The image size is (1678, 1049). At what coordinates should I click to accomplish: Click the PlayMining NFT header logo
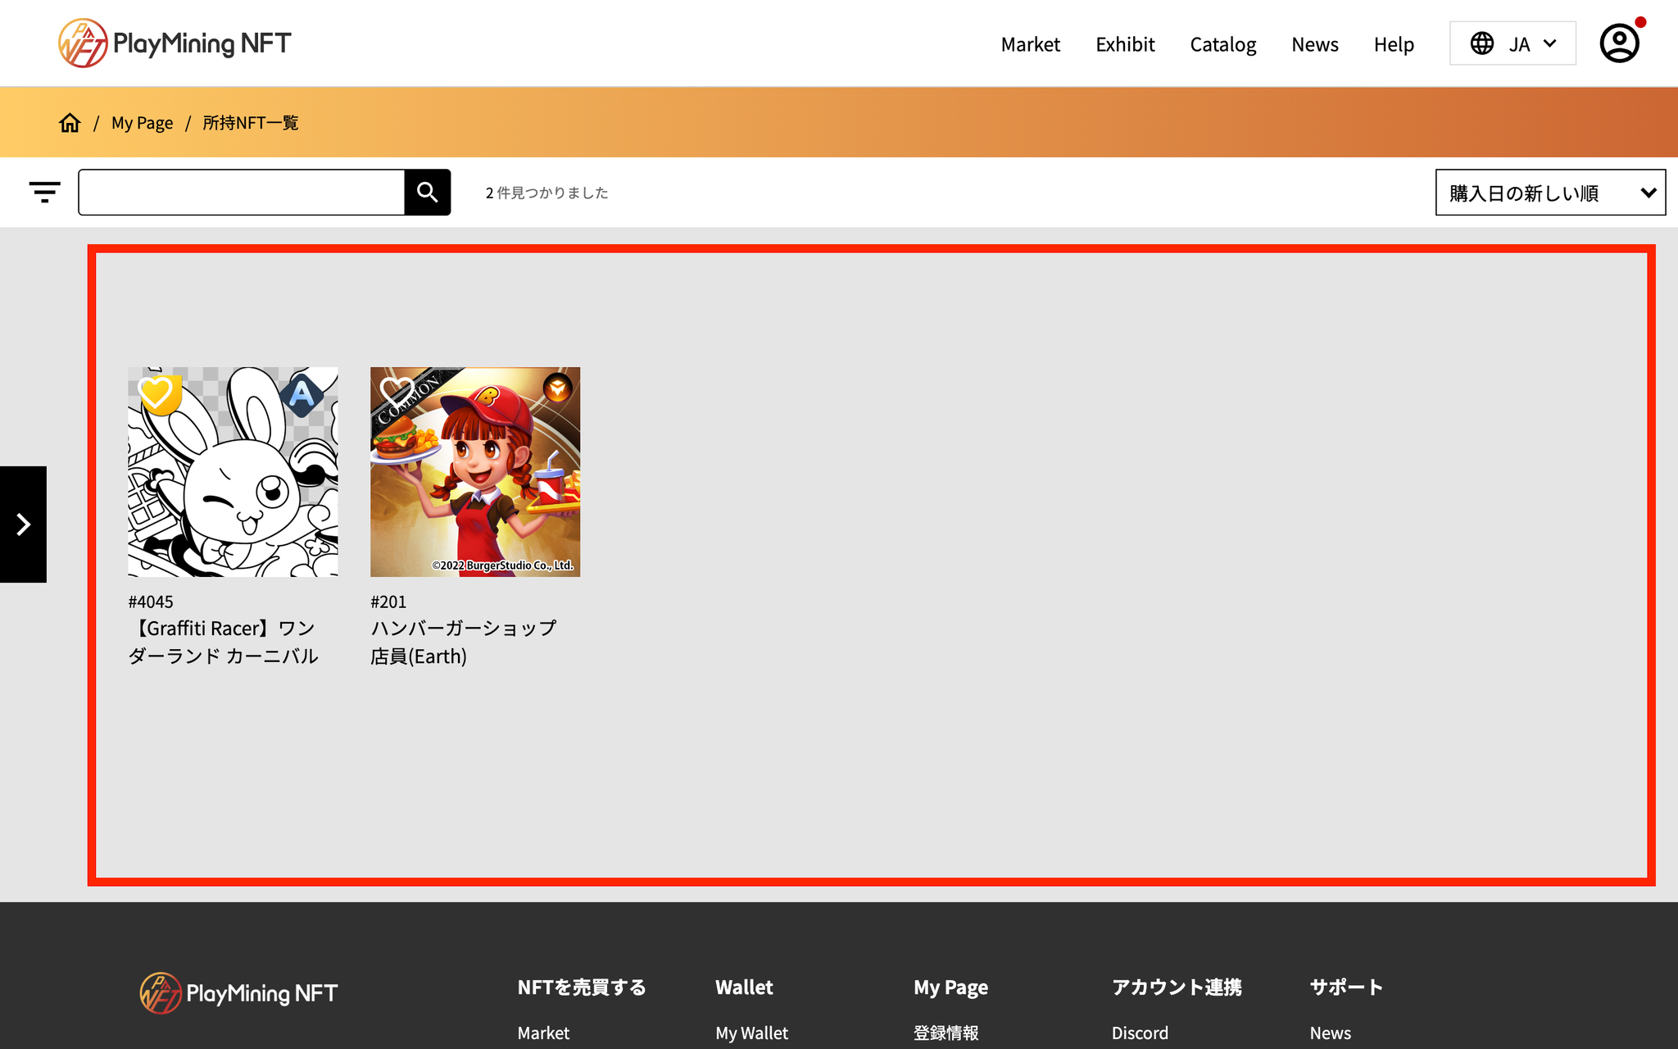175,43
